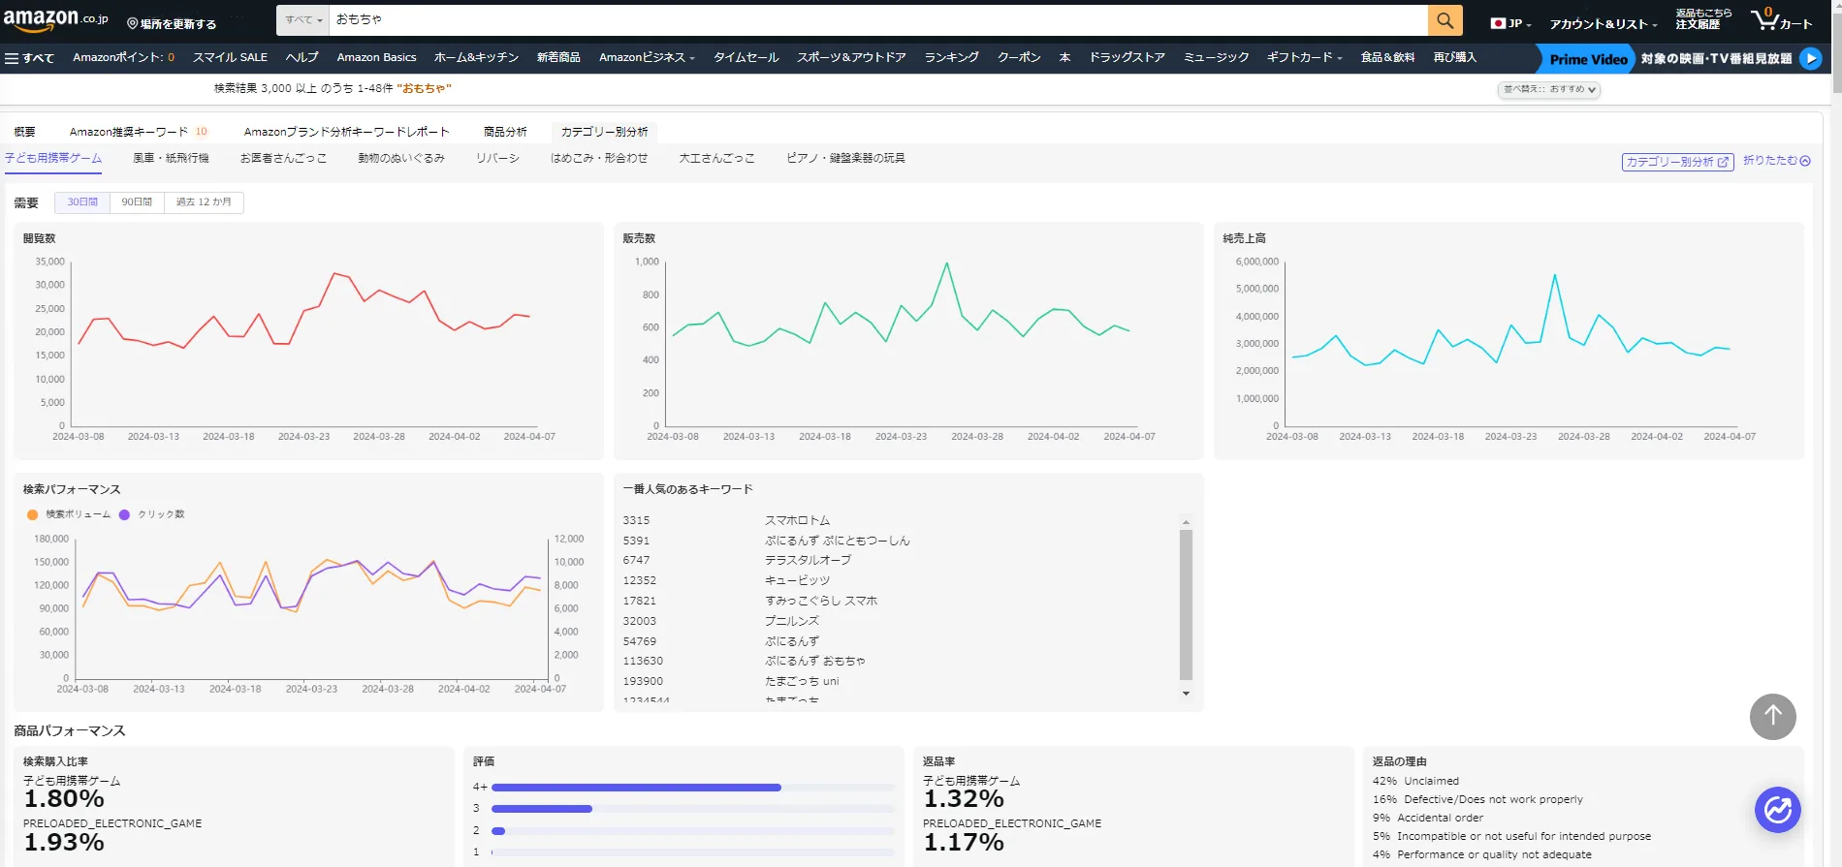Click the JP flag language selector
Viewport: 1842px width, 867px height.
click(x=1510, y=23)
